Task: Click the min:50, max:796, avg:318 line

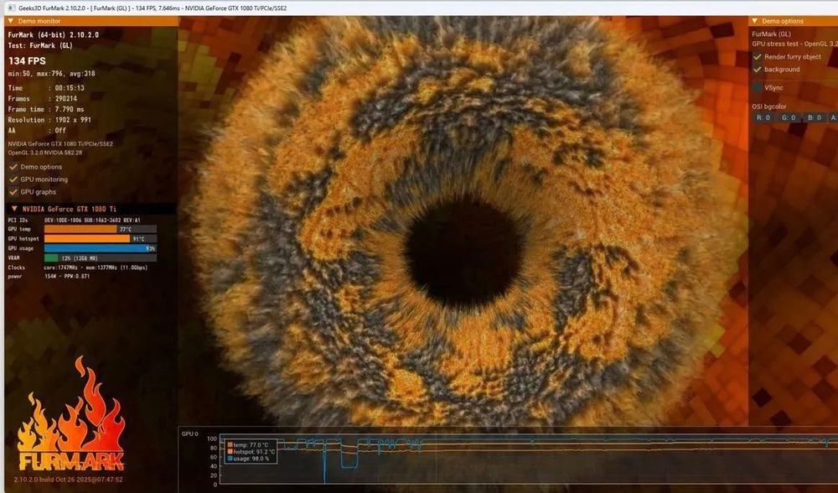Action: click(51, 74)
